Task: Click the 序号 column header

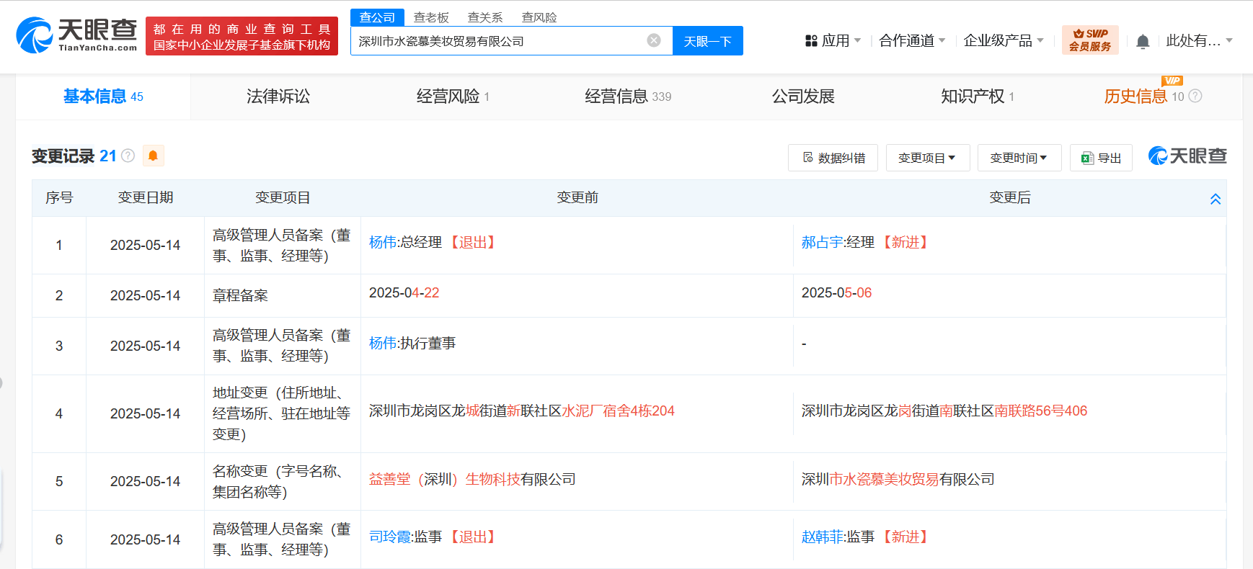Action: [59, 198]
